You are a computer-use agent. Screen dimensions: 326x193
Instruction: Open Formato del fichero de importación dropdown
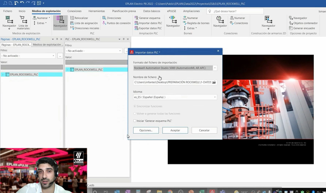(x=215, y=68)
